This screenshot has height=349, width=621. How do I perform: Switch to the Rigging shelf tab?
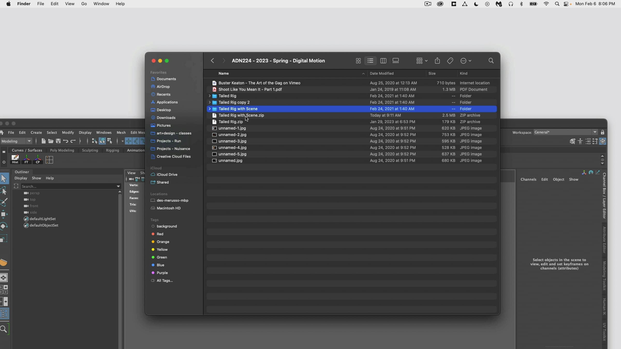[x=112, y=150]
